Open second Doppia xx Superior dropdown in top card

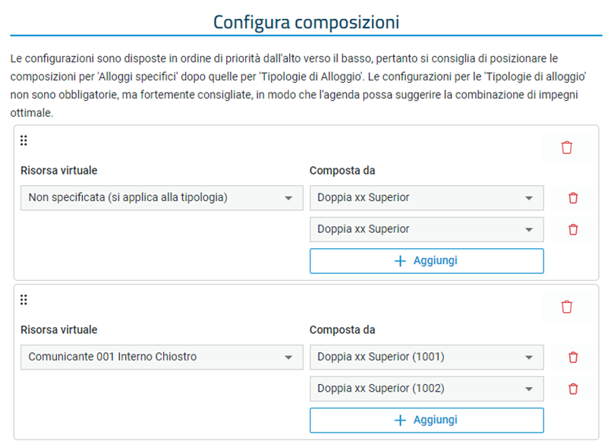427,230
